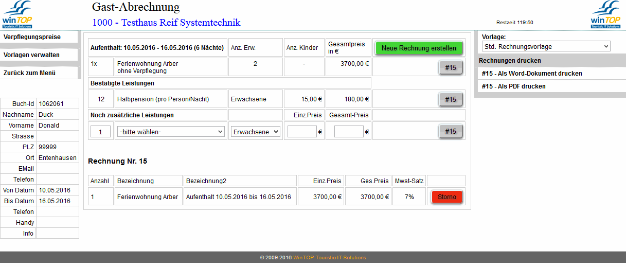Click the quantity input field showing 1

click(x=101, y=132)
